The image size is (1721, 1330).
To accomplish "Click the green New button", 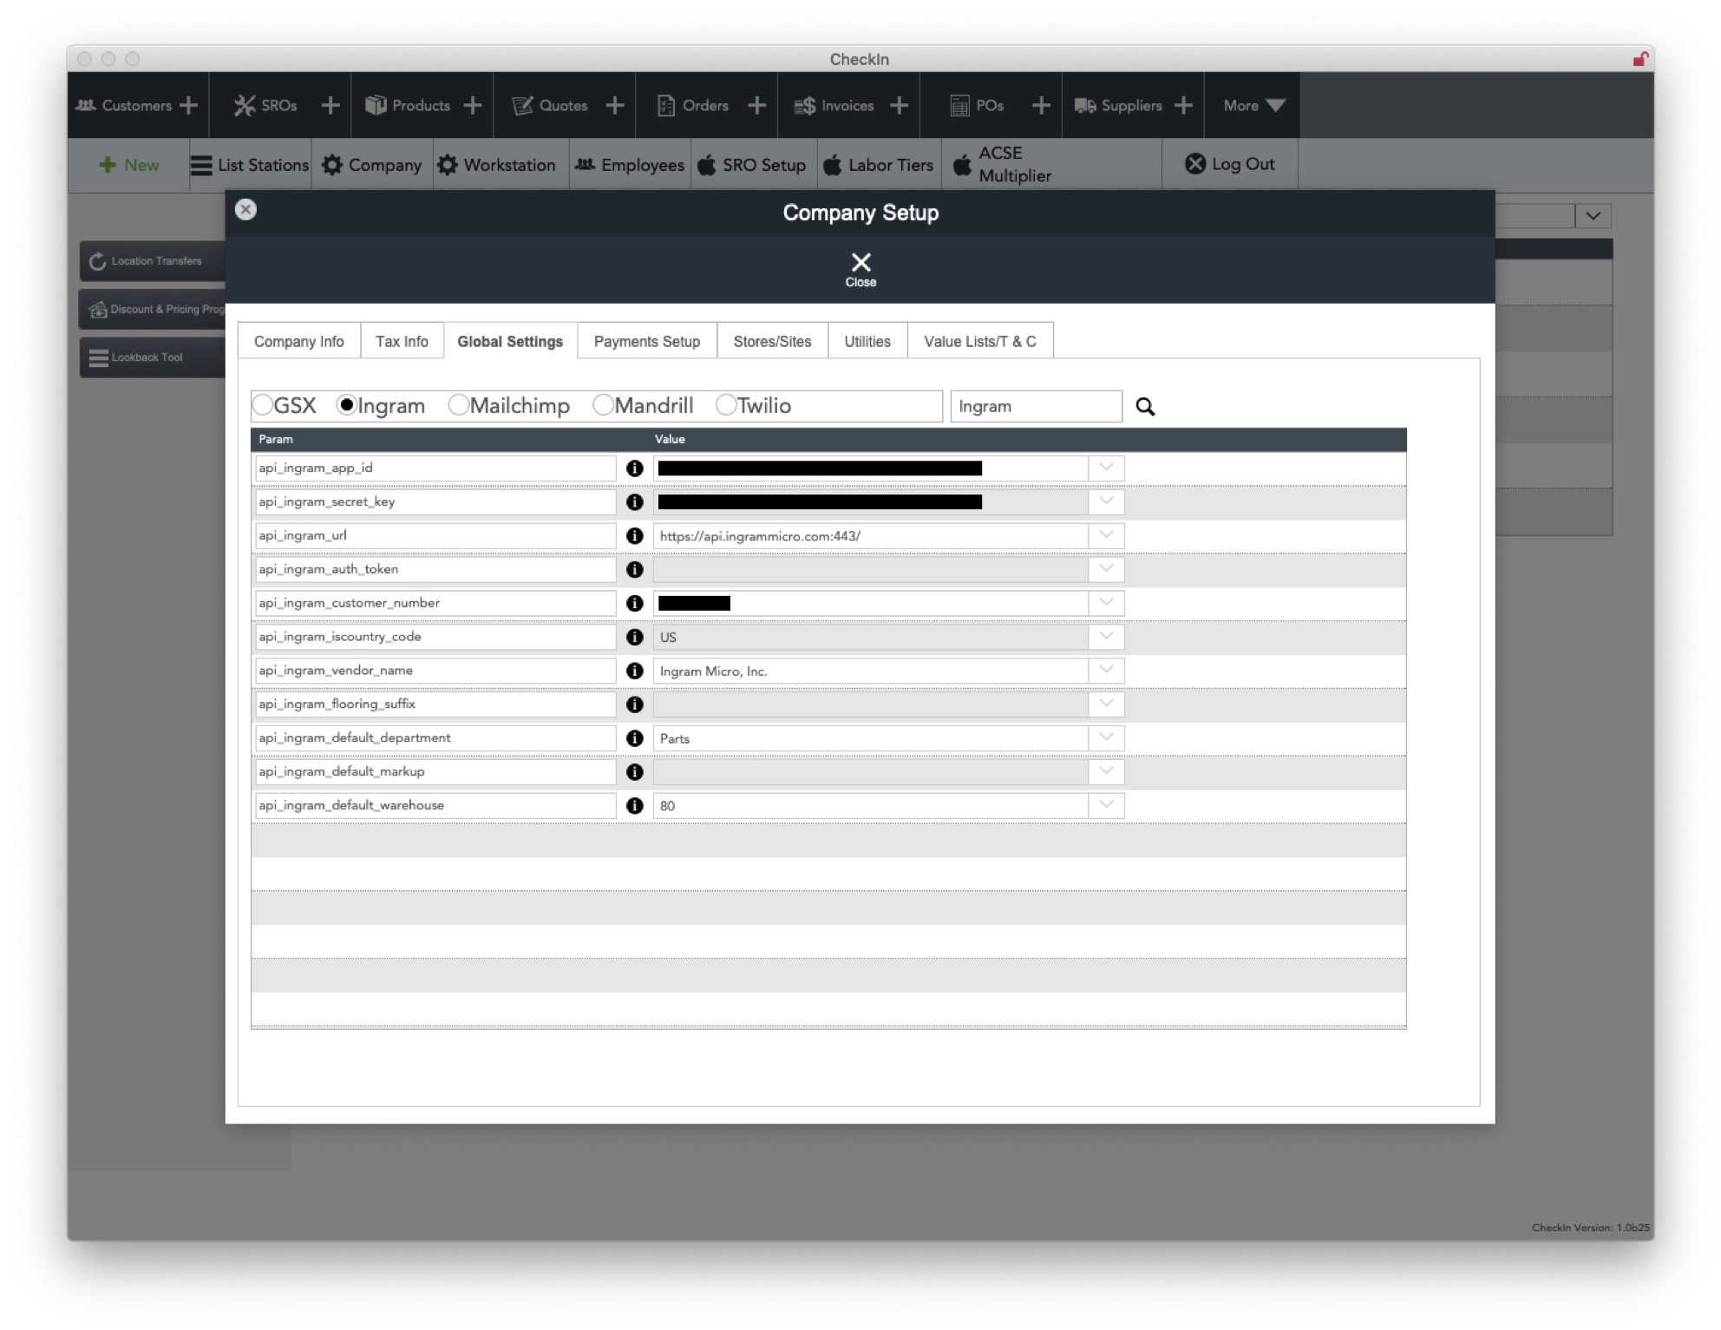I will click(129, 165).
